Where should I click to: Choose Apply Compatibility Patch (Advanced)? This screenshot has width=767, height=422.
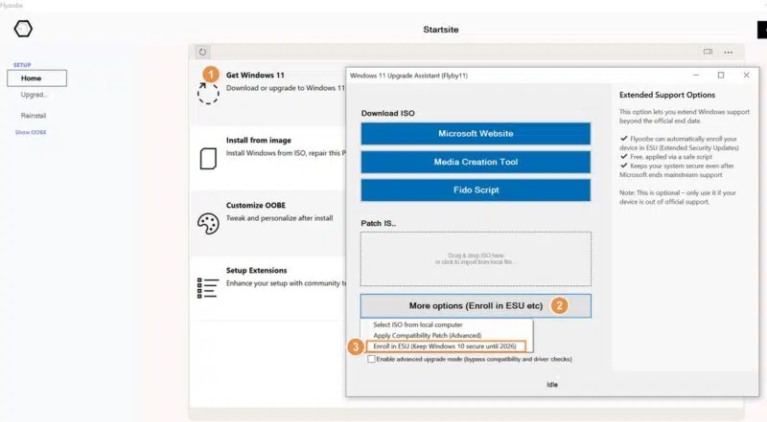[x=427, y=336]
